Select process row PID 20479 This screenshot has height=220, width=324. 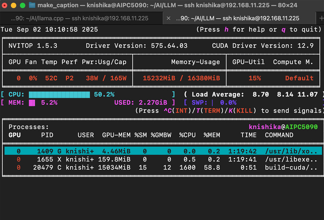(163, 167)
